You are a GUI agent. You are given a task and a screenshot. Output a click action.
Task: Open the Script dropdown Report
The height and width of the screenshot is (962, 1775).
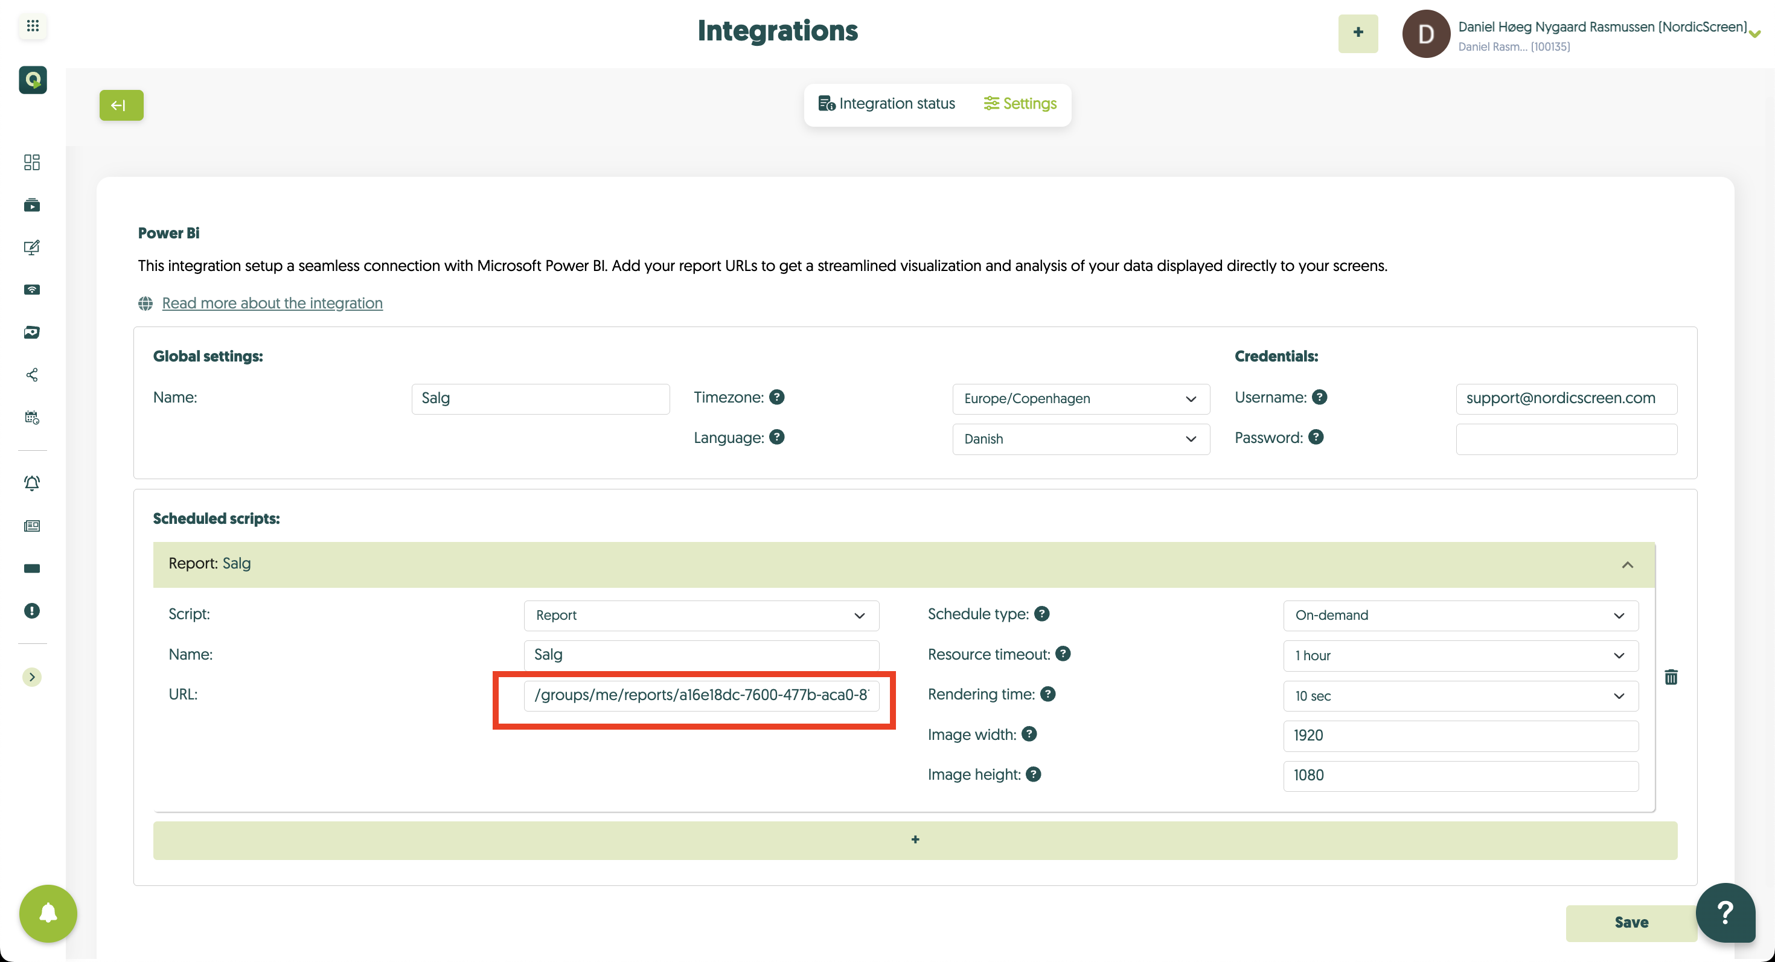pyautogui.click(x=702, y=616)
